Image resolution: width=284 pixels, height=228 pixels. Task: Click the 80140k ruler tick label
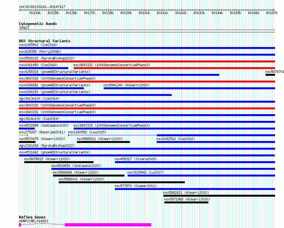click(x=144, y=13)
